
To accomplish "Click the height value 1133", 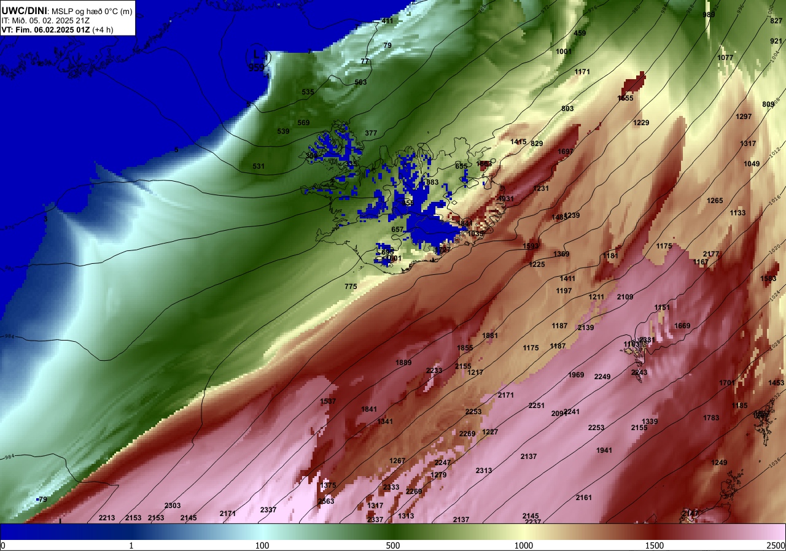I will click(x=737, y=213).
